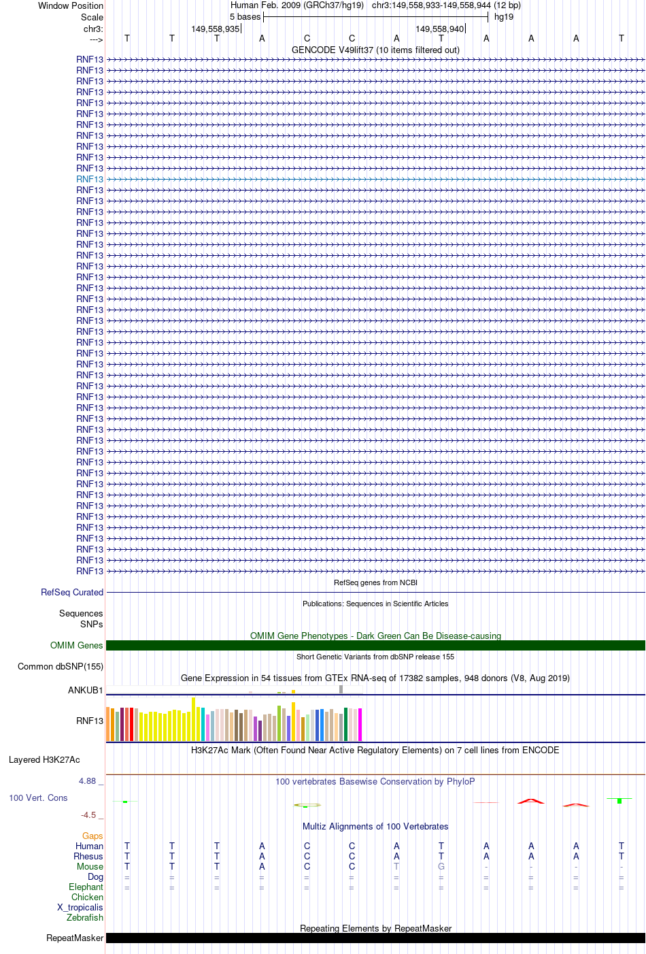Click the SNPs track label

[92, 625]
